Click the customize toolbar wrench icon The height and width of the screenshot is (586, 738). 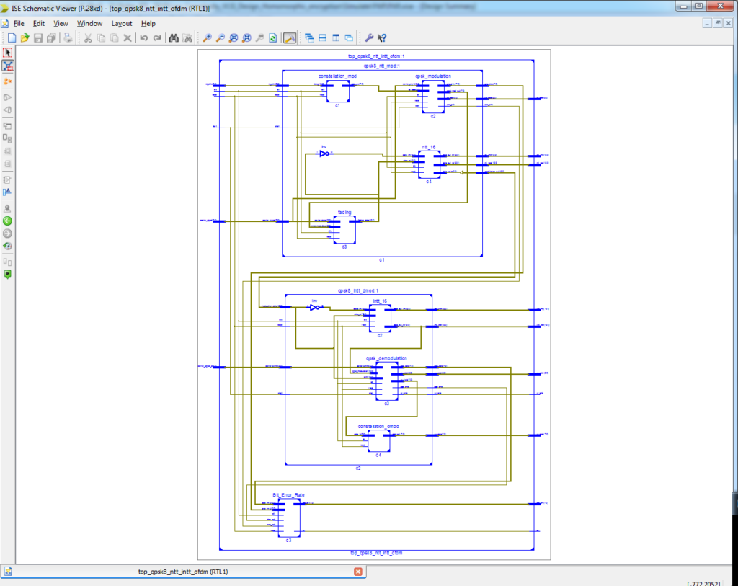tap(369, 37)
